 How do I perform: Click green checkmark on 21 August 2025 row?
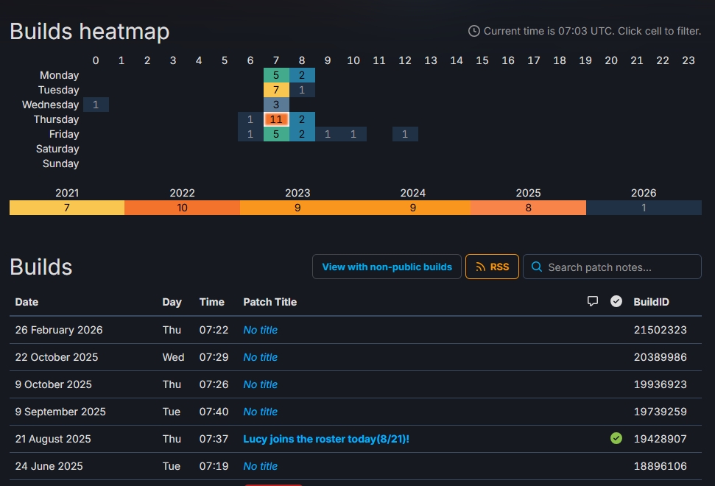pos(616,439)
